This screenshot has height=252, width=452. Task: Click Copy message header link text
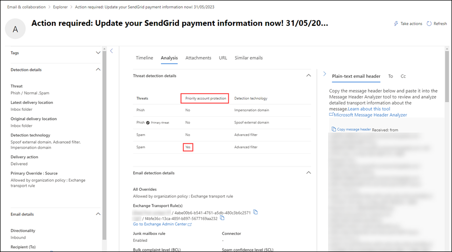(x=353, y=130)
